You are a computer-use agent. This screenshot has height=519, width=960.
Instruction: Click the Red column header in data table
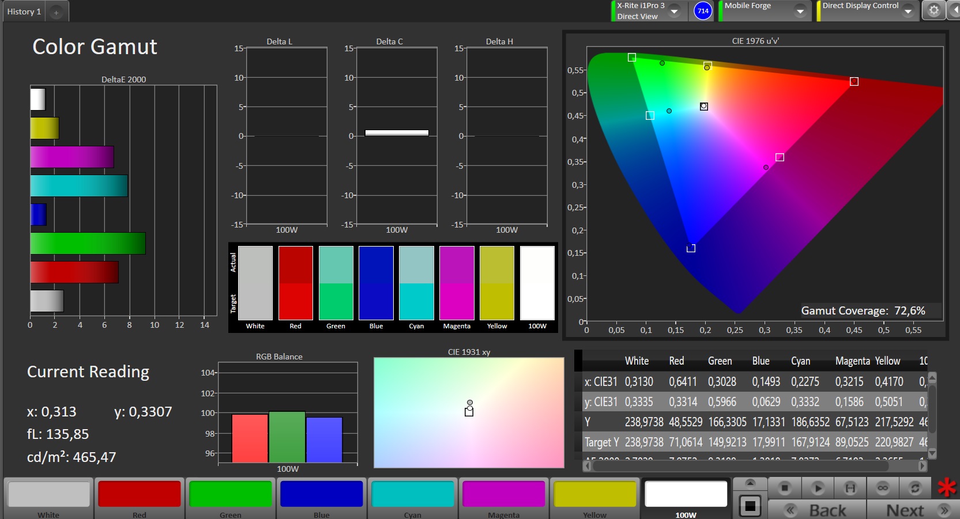676,361
